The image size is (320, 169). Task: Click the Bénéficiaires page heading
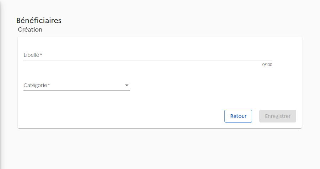pos(39,21)
